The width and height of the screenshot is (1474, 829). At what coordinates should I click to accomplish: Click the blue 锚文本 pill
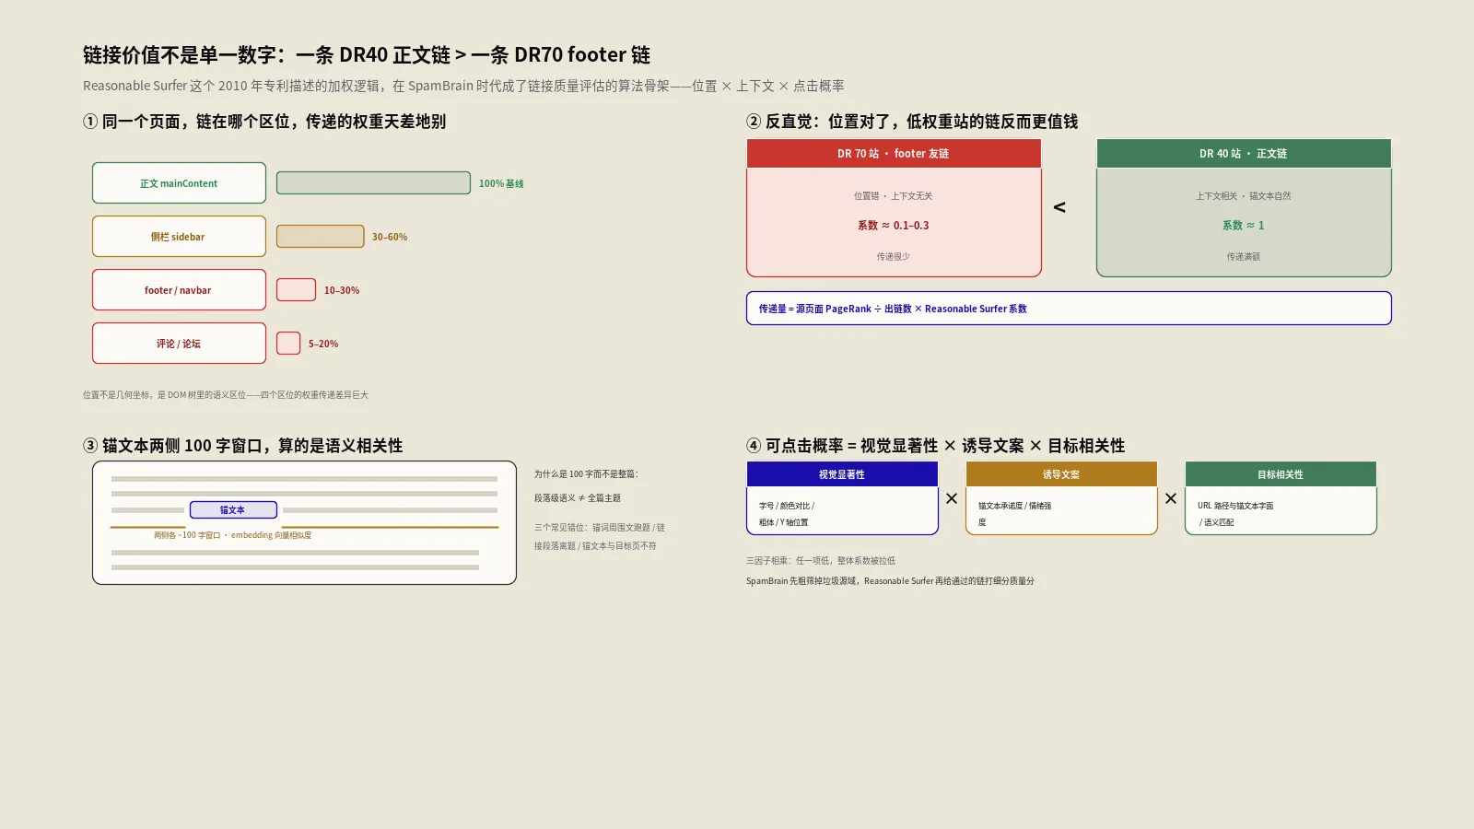click(x=233, y=510)
